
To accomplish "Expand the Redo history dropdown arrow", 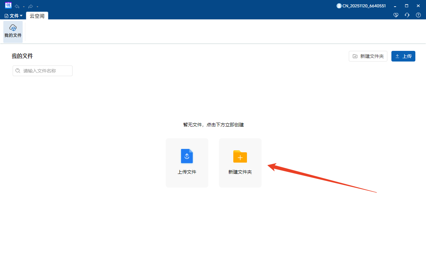I will [37, 7].
